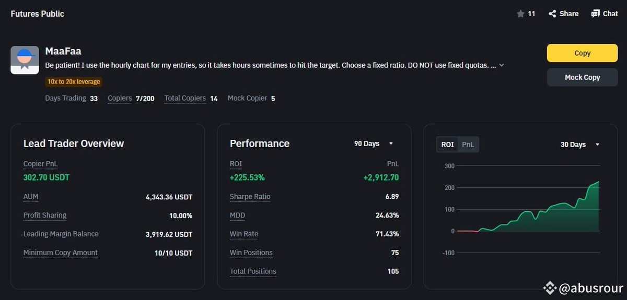Click the Profit Sharing label
Screen dimensions: 627x300
pyautogui.click(x=45, y=215)
